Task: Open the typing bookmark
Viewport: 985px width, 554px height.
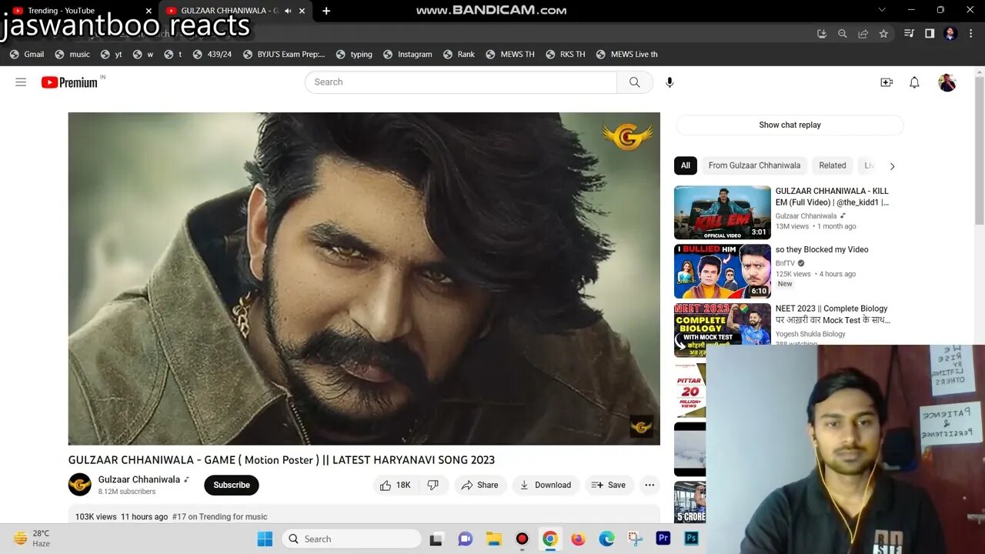Action: pos(353,55)
